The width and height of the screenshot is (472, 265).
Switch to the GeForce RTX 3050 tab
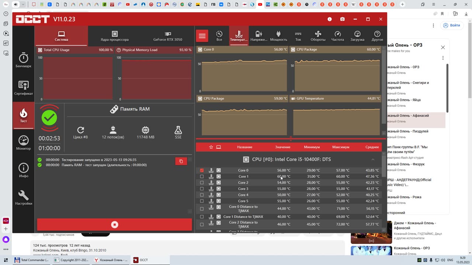[168, 36]
